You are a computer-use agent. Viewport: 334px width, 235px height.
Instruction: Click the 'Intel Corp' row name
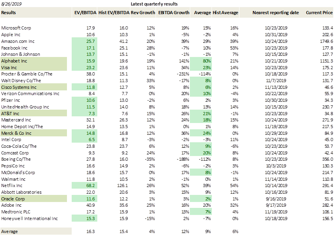(x=11, y=140)
